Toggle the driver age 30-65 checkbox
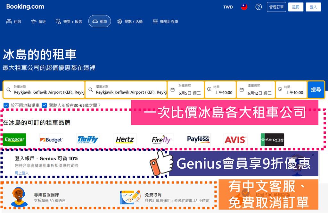The width and height of the screenshot is (328, 219). [44, 105]
